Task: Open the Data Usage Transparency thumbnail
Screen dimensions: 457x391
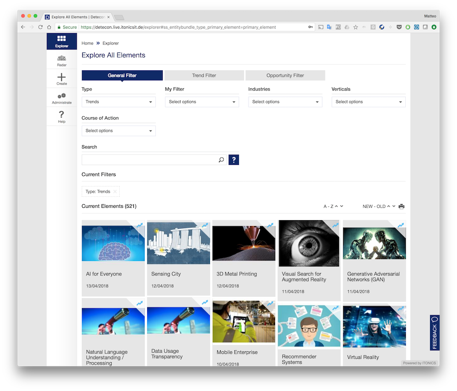Action: click(x=179, y=320)
